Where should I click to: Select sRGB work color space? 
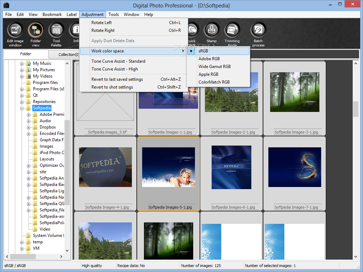pyautogui.click(x=218, y=51)
